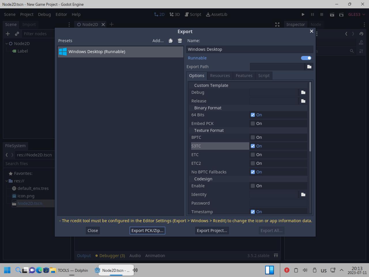Viewport: 369px width, 277px height.
Task: Click Export Project... button
Action: (212, 231)
